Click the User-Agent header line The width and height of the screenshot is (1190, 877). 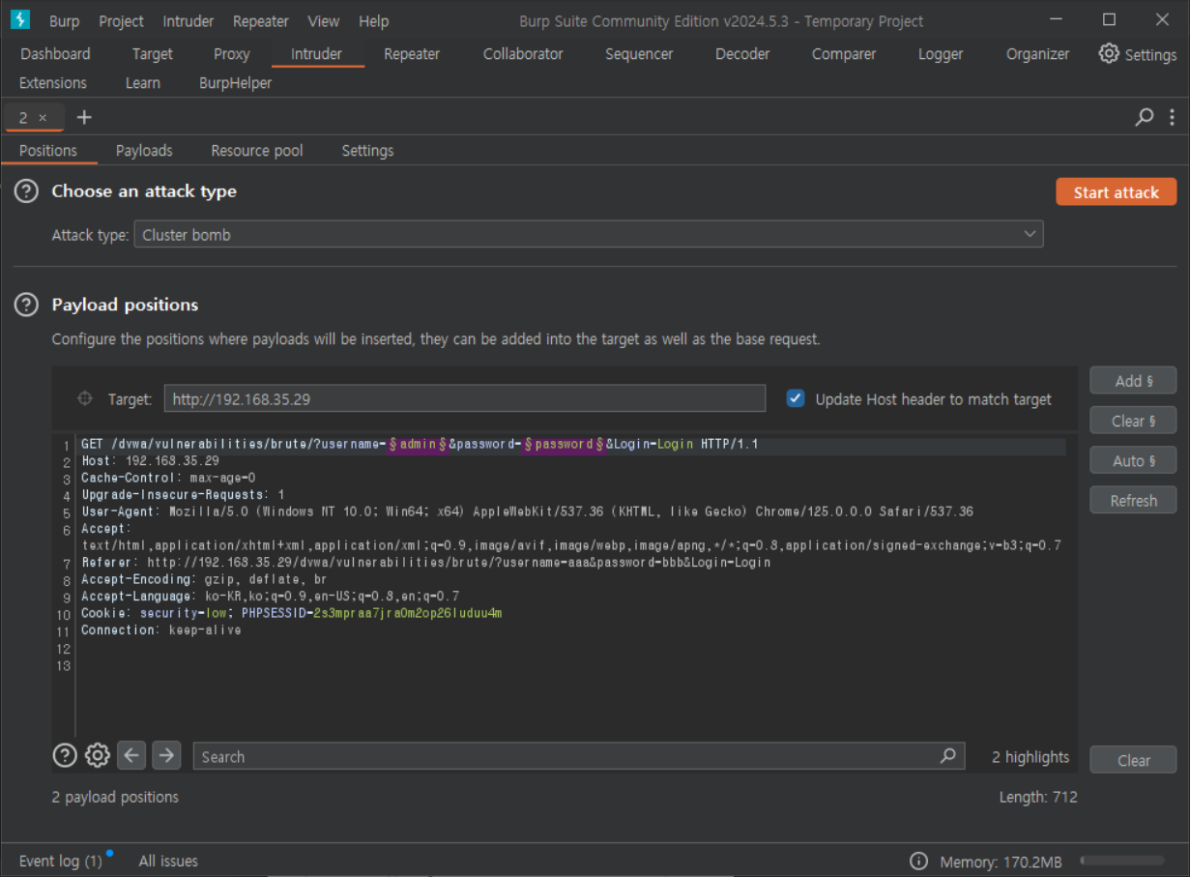tap(527, 512)
